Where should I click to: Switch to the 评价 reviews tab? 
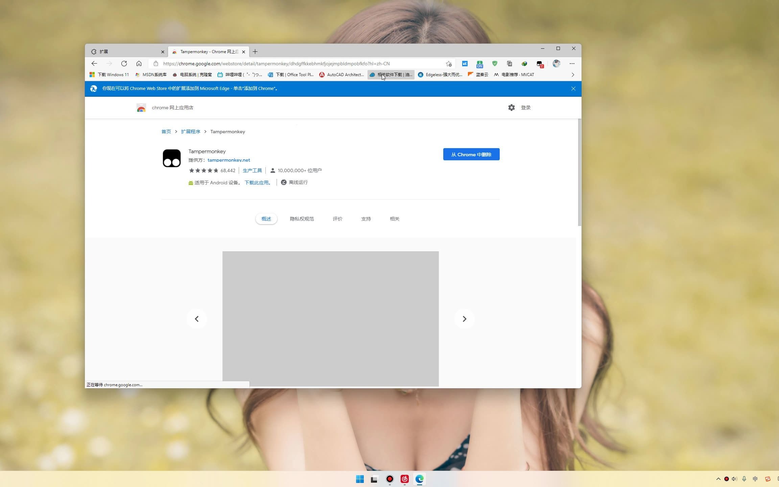pos(337,219)
